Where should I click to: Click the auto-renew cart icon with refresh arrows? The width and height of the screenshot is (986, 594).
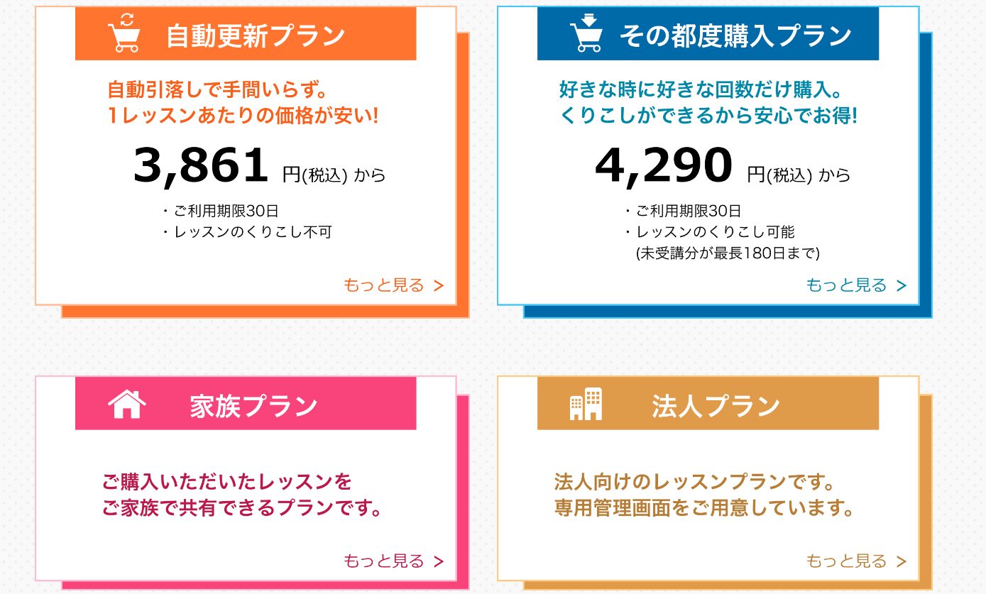tap(124, 33)
